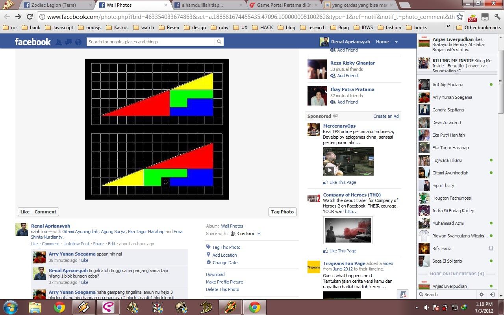
Task: Click the volume icon in the system tray
Action: (426, 308)
